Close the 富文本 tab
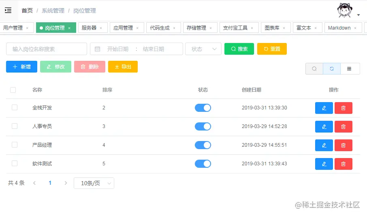Viewport: 367px width, 216px height. tap(316, 28)
